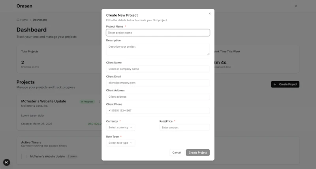This screenshot has height=169, width=316.
Task: Click the Next.js dev tools badge
Action: click(7, 162)
